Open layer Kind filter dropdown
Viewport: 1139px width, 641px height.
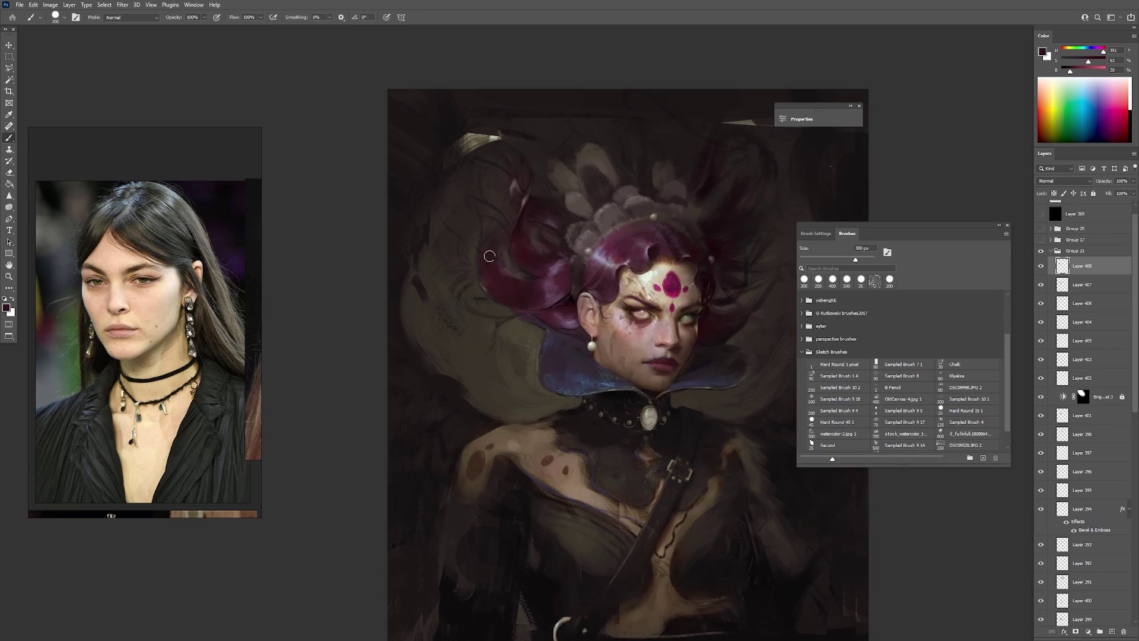1055,169
